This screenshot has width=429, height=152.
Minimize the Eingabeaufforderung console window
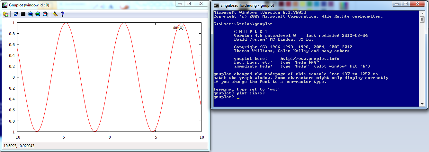(x=397, y=4)
